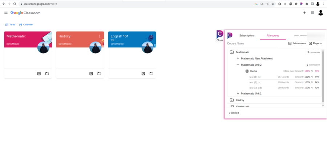Screen dimensions: 327x165
Task: Open the Mathematic class card title
Action: tap(16, 36)
